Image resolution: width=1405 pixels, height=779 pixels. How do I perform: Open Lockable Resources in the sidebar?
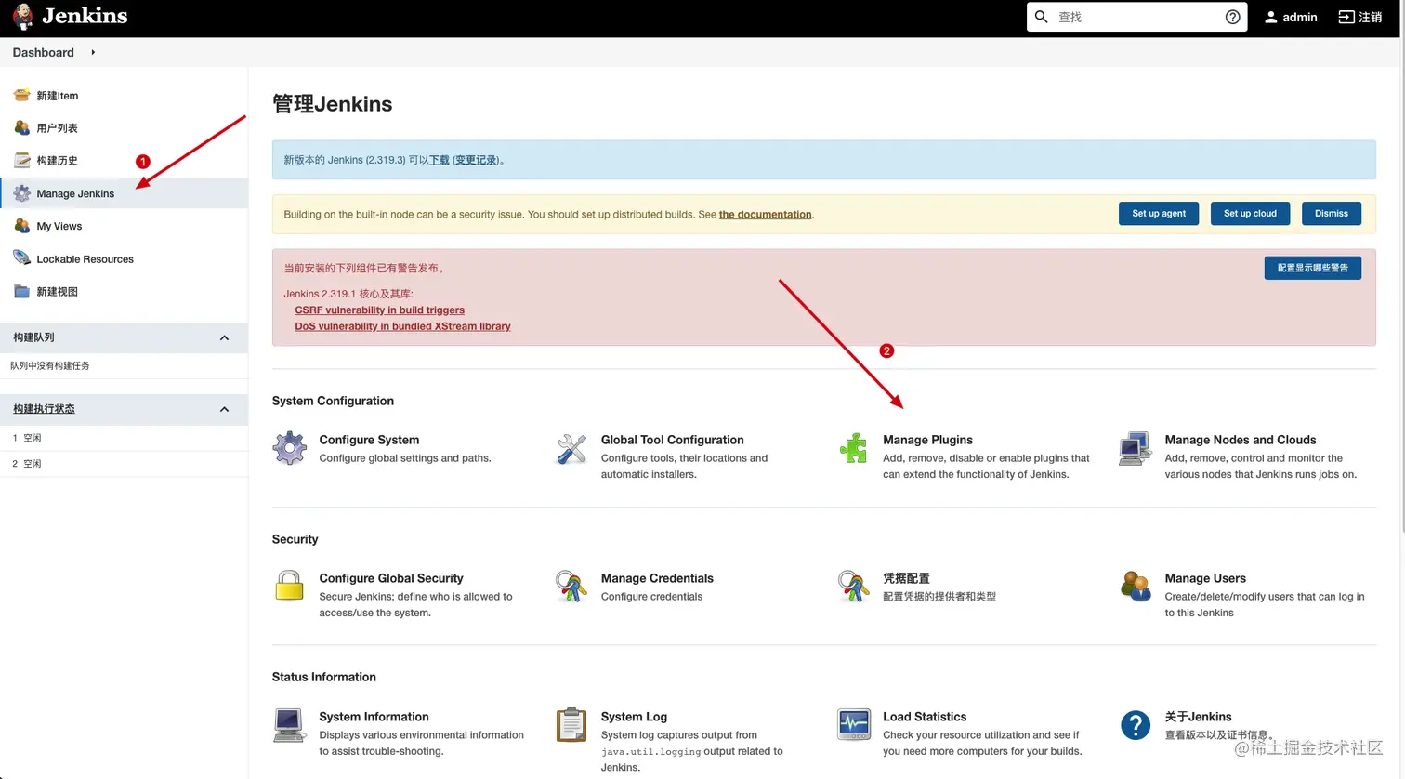pos(85,259)
